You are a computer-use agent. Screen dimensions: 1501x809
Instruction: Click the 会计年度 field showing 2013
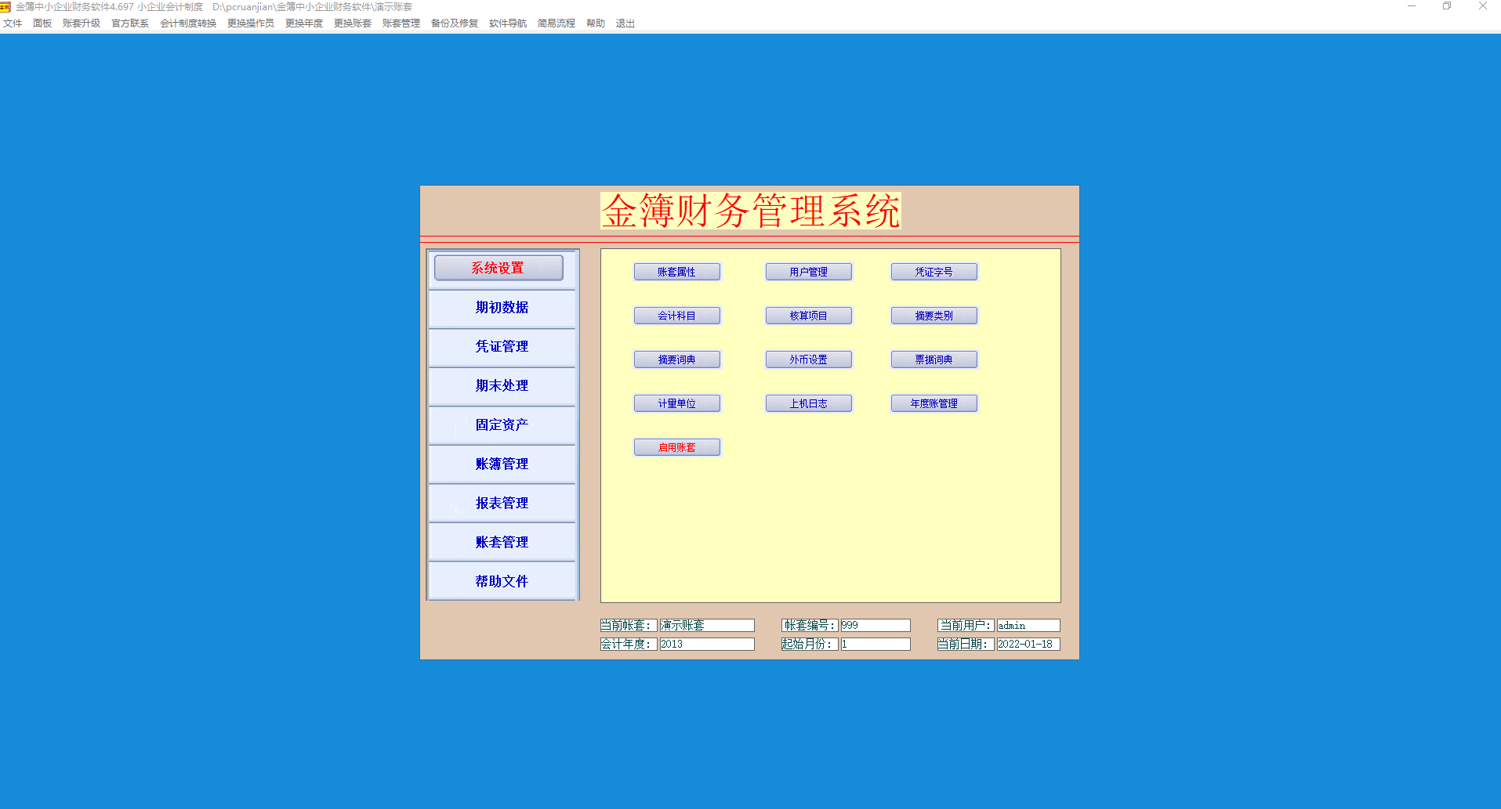707,644
